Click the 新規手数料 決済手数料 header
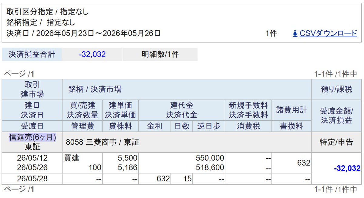 point(248,110)
